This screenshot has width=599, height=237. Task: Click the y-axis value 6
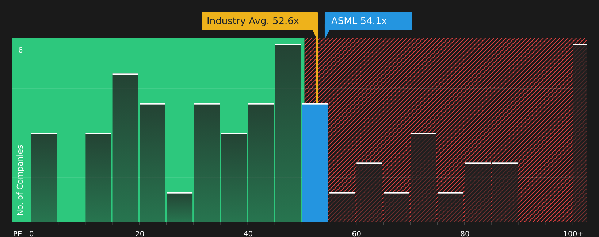(x=20, y=50)
